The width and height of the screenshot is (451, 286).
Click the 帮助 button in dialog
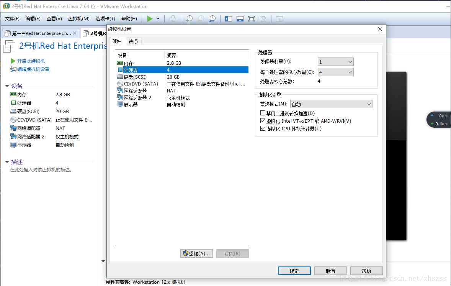(366, 271)
